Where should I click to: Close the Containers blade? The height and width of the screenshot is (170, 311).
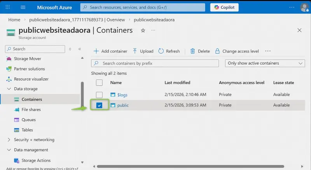click(299, 30)
